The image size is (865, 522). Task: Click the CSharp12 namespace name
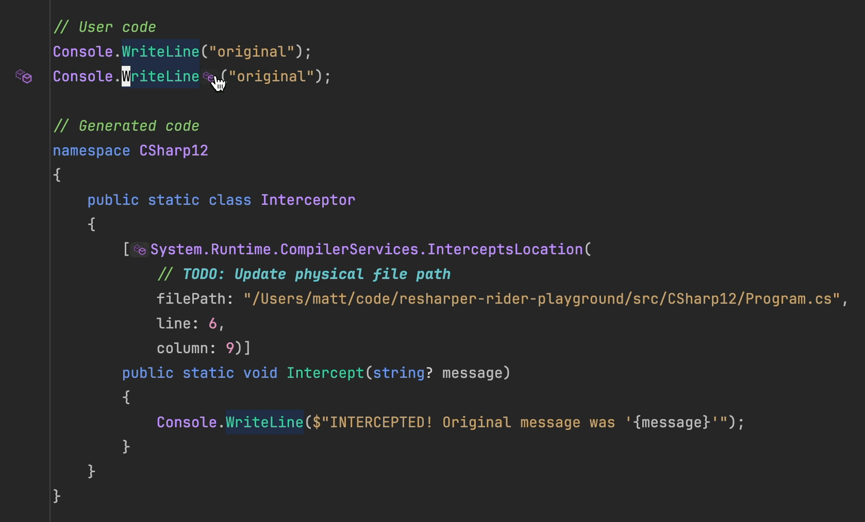pyautogui.click(x=173, y=150)
